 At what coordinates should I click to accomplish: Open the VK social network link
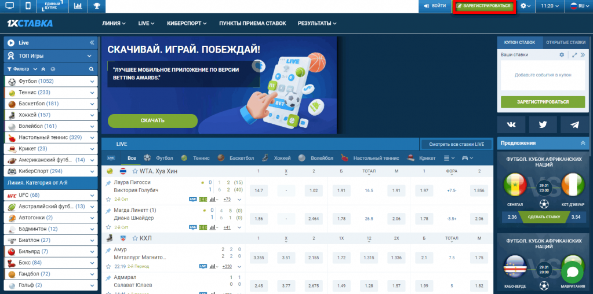[x=511, y=125]
